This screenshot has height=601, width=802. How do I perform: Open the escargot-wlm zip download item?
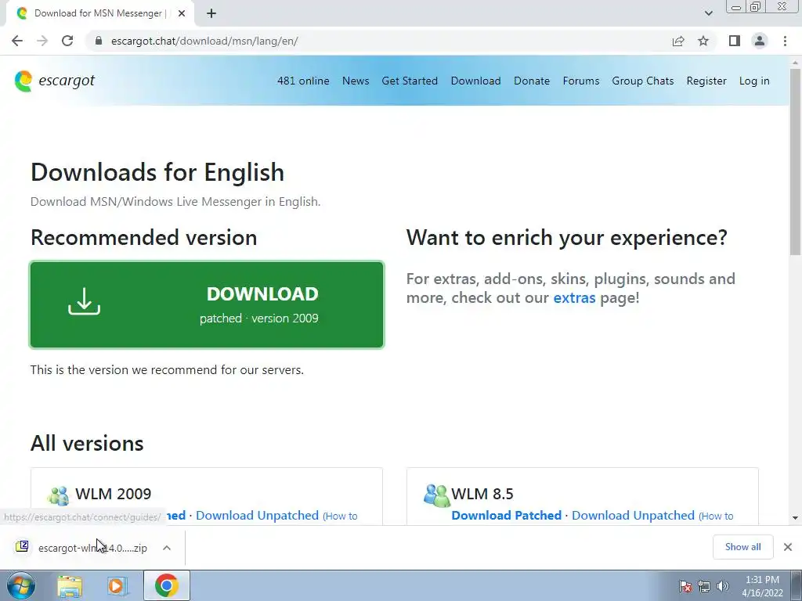(92, 548)
